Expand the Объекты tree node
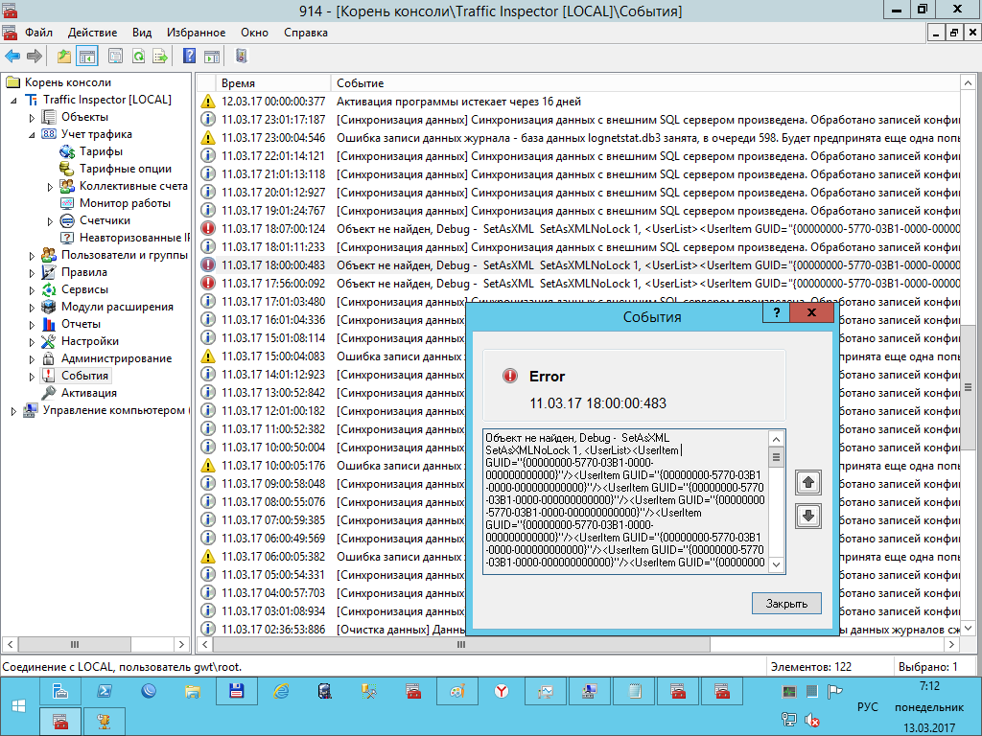982x736 pixels. pos(32,118)
